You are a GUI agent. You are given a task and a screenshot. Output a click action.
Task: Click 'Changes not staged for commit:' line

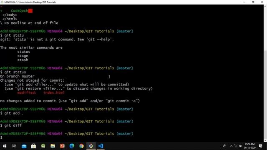tap(33, 80)
